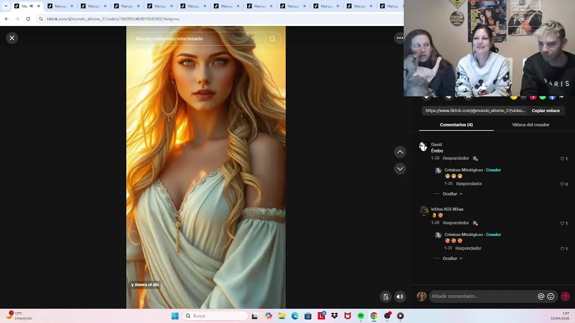Image resolution: width=575 pixels, height=323 pixels.
Task: Open David's profile avatar
Action: (423, 147)
